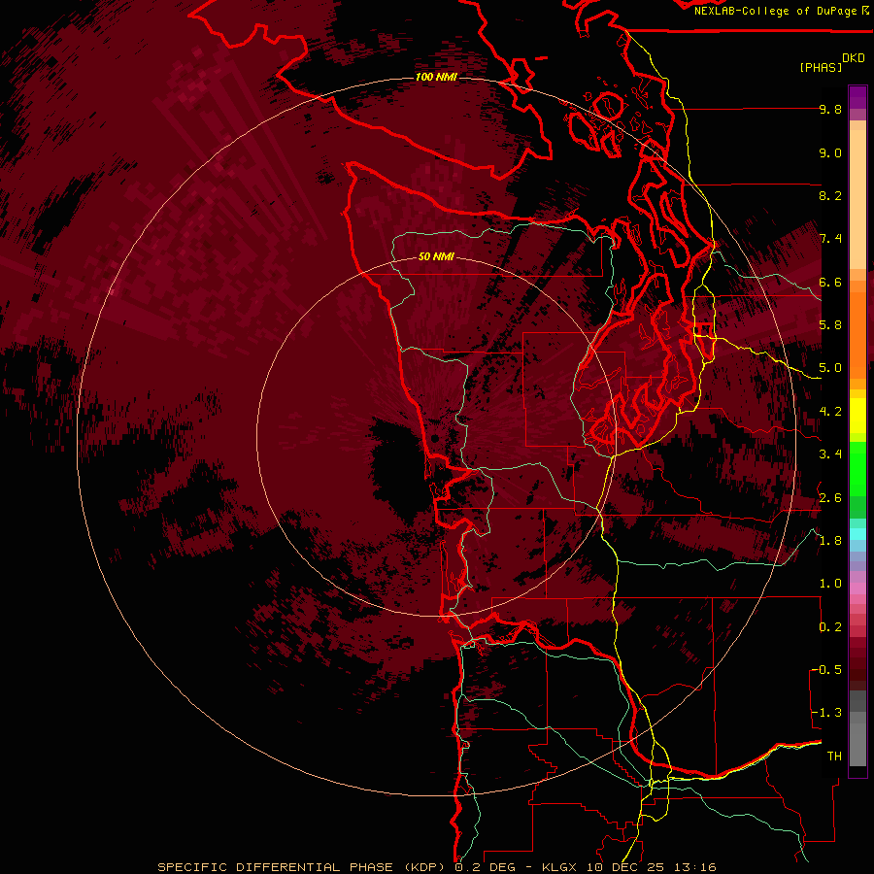Click the 10 DEC 25 13:16 timestamp
874x874 pixels.
651,867
